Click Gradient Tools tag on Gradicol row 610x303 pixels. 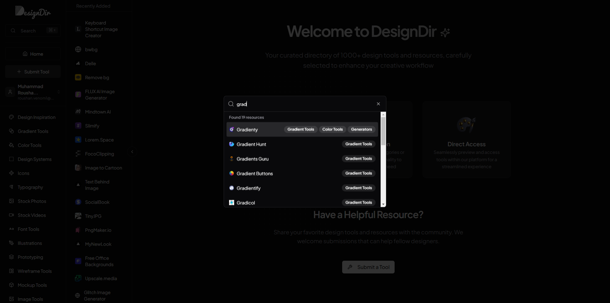tap(359, 203)
